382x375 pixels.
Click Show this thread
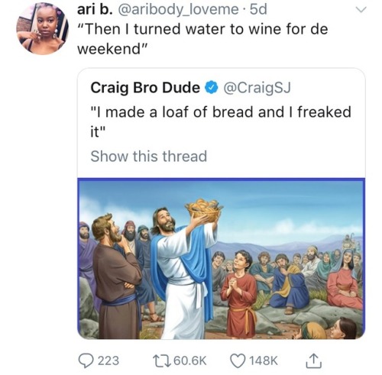pyautogui.click(x=149, y=156)
